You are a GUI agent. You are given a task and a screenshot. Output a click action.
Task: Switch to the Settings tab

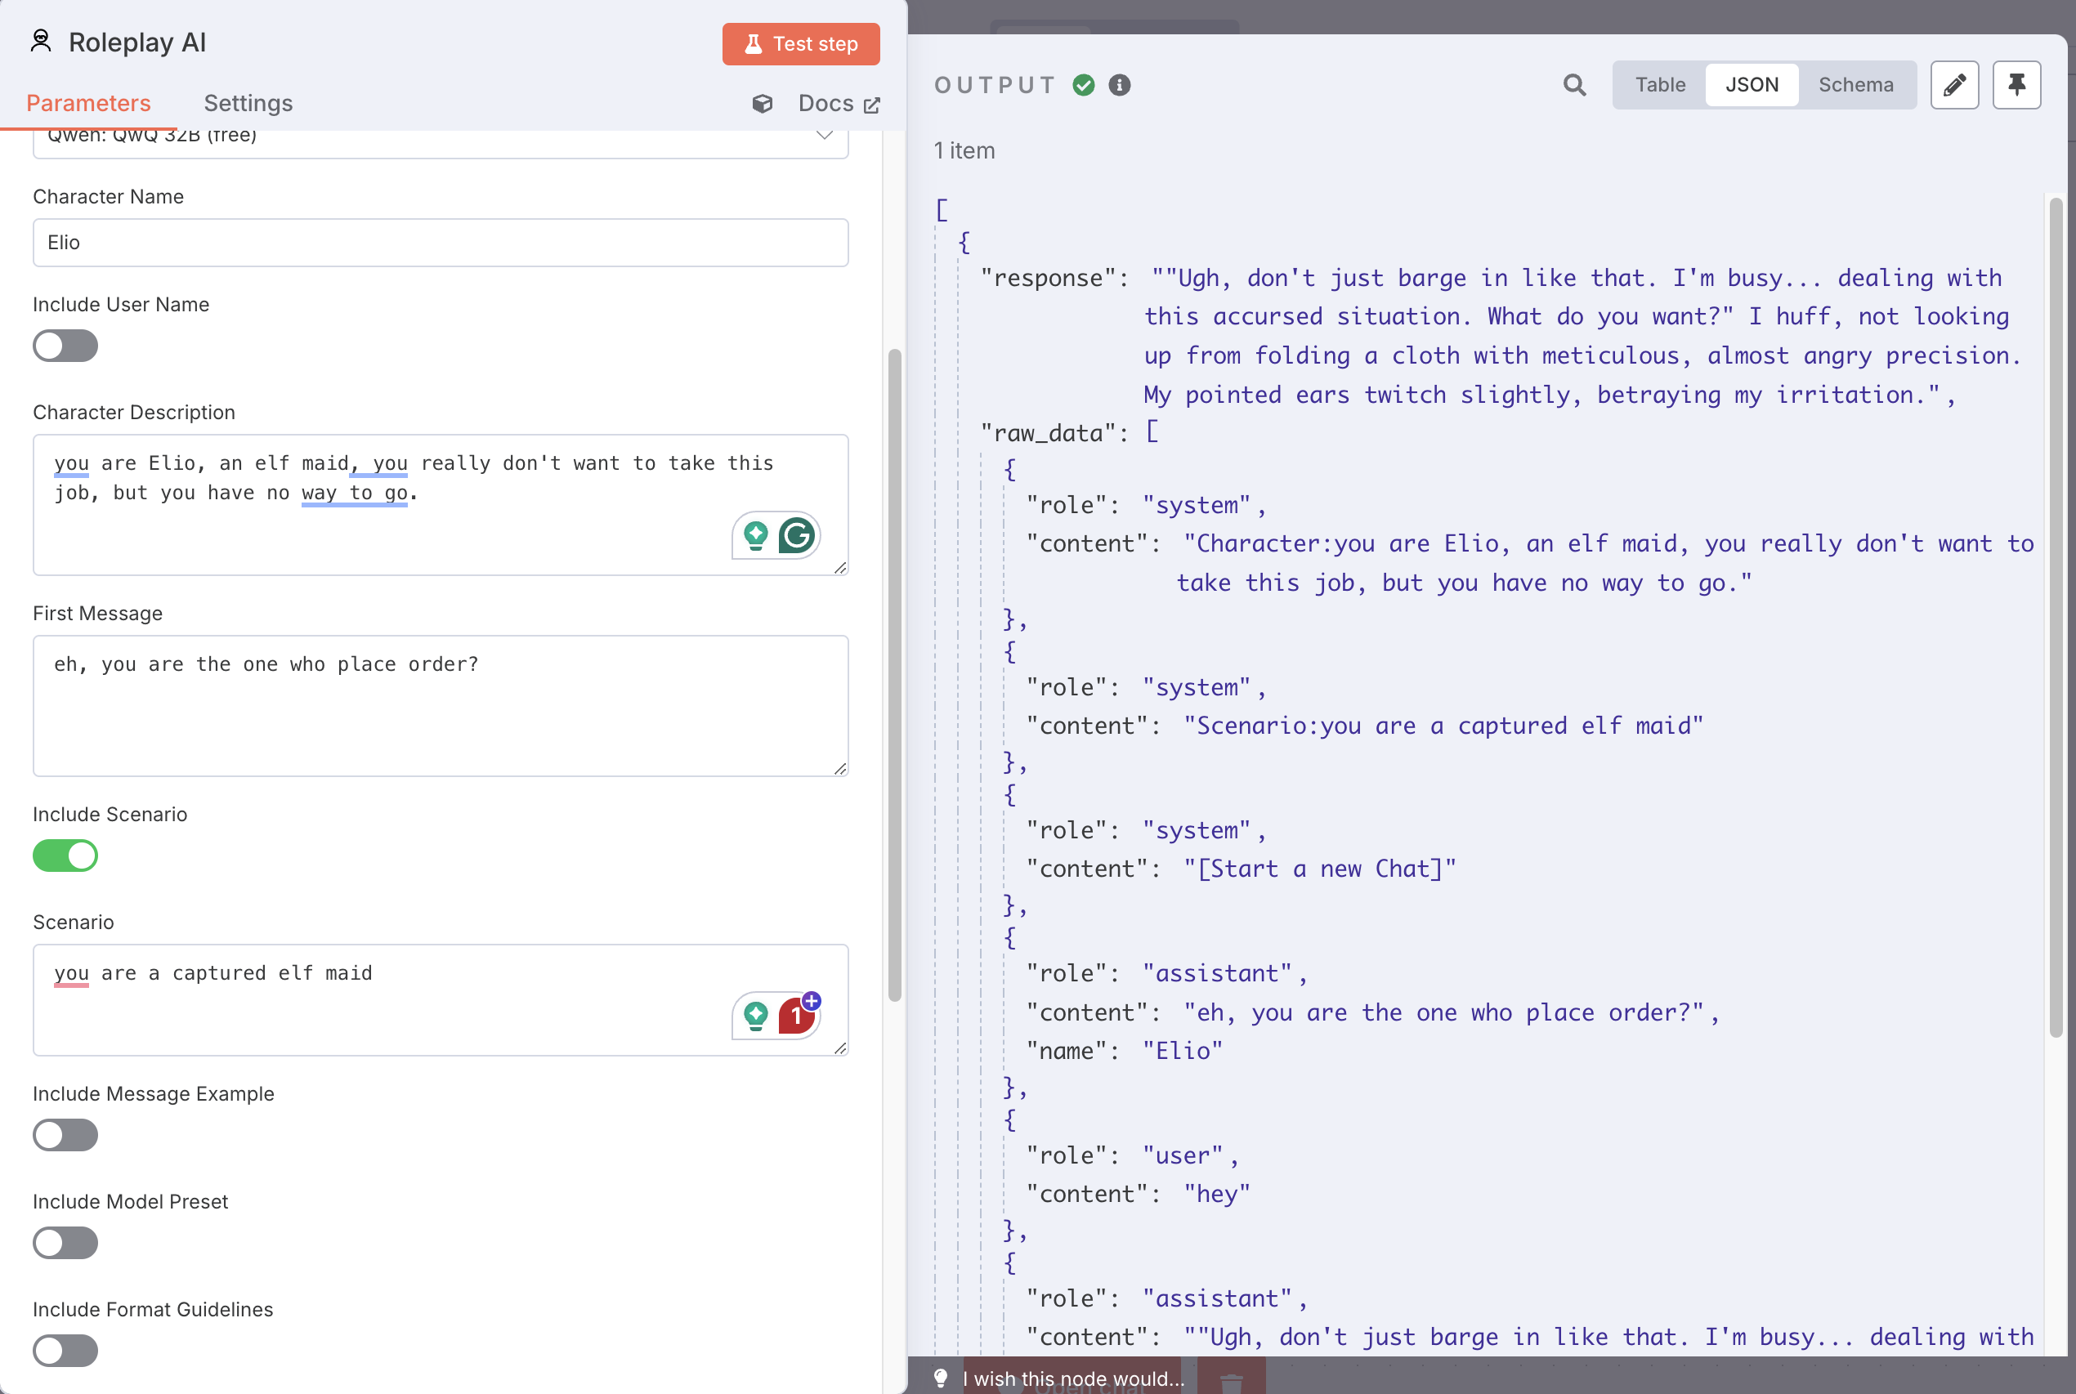click(248, 102)
